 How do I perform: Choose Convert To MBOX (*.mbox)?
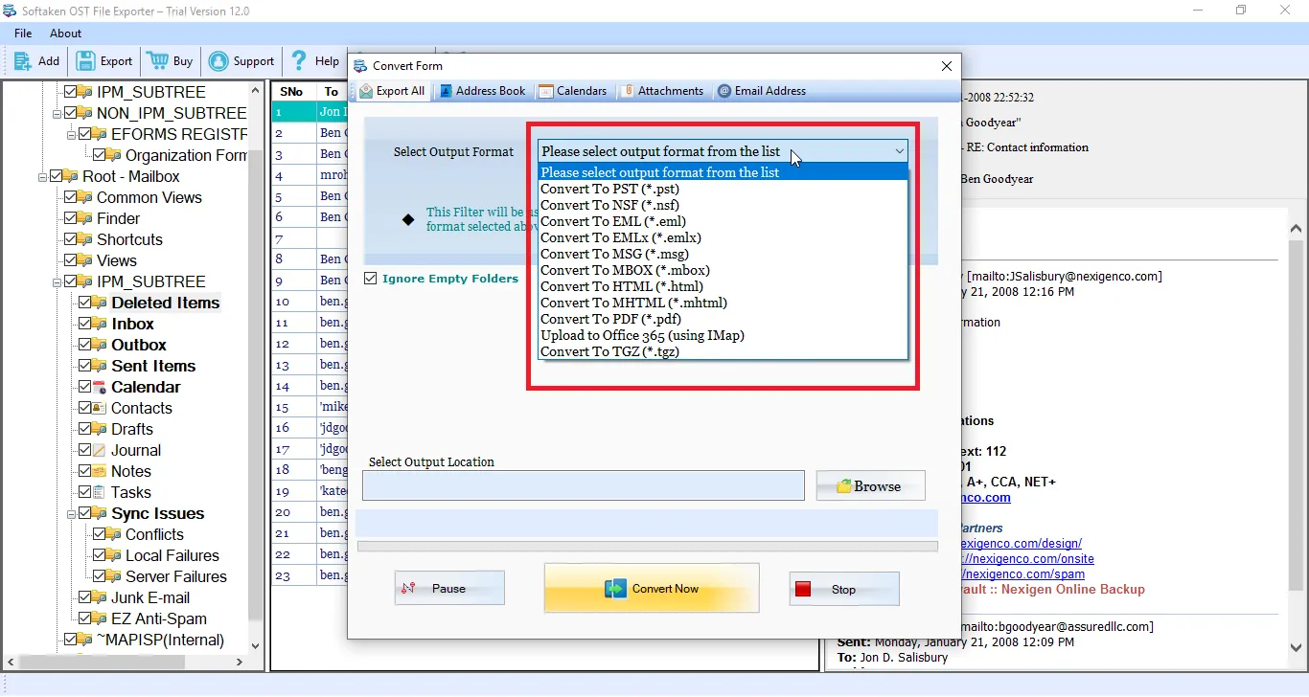point(723,270)
